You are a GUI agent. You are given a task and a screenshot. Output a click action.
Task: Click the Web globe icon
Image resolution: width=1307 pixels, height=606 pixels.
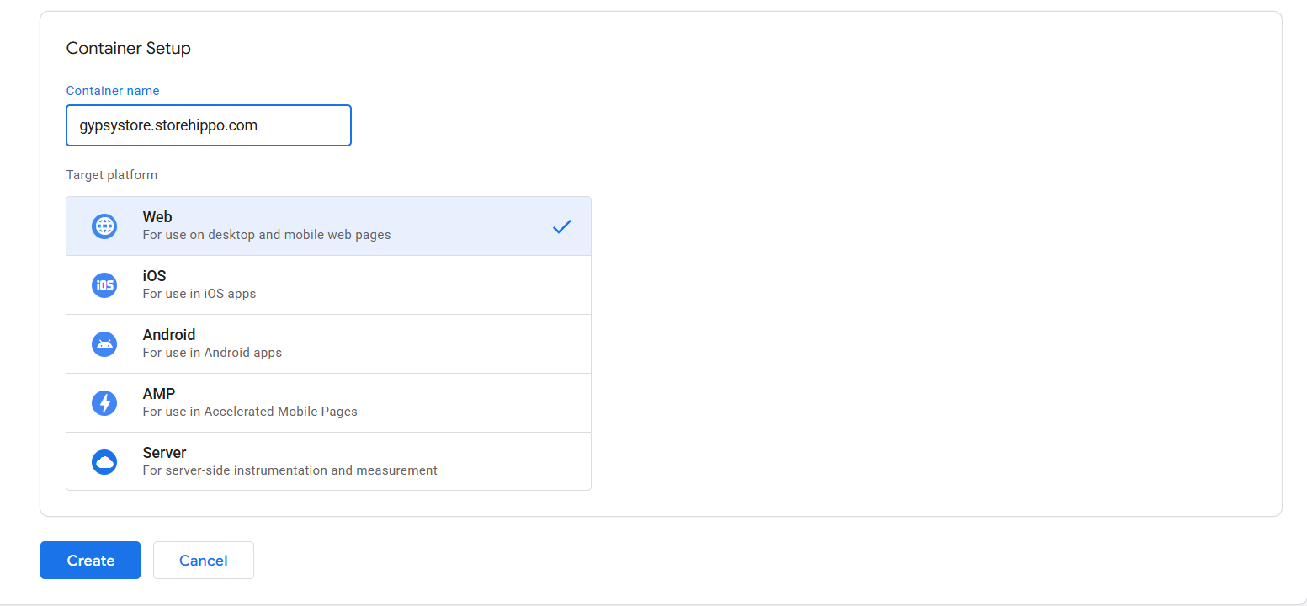(104, 226)
